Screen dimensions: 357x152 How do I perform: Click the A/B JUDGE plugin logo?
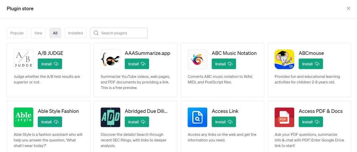pos(23,59)
